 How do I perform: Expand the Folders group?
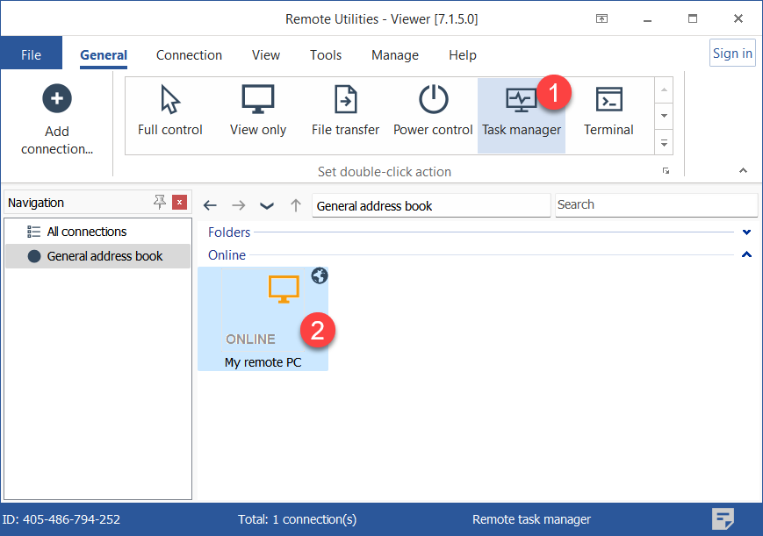746,232
